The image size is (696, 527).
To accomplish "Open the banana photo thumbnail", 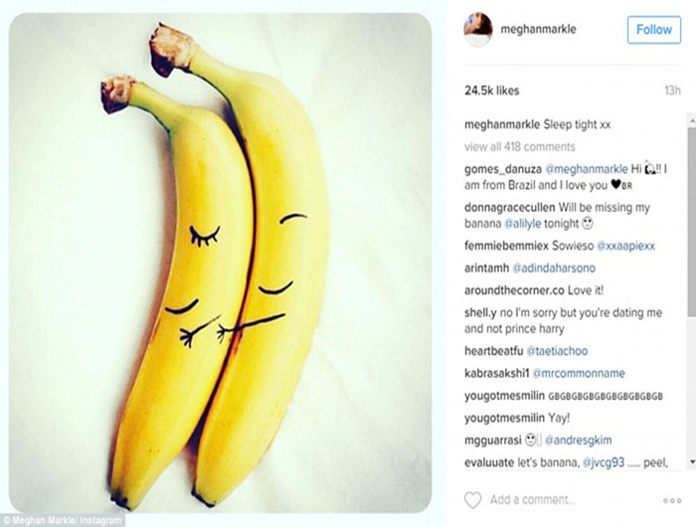I will tap(220, 263).
